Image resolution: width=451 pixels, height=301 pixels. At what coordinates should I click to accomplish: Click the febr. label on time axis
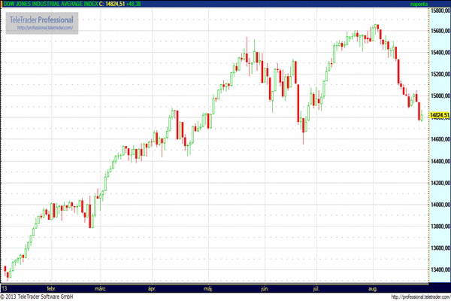[x=52, y=287]
